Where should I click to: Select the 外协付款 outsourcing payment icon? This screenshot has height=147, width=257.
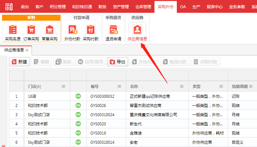point(72,30)
